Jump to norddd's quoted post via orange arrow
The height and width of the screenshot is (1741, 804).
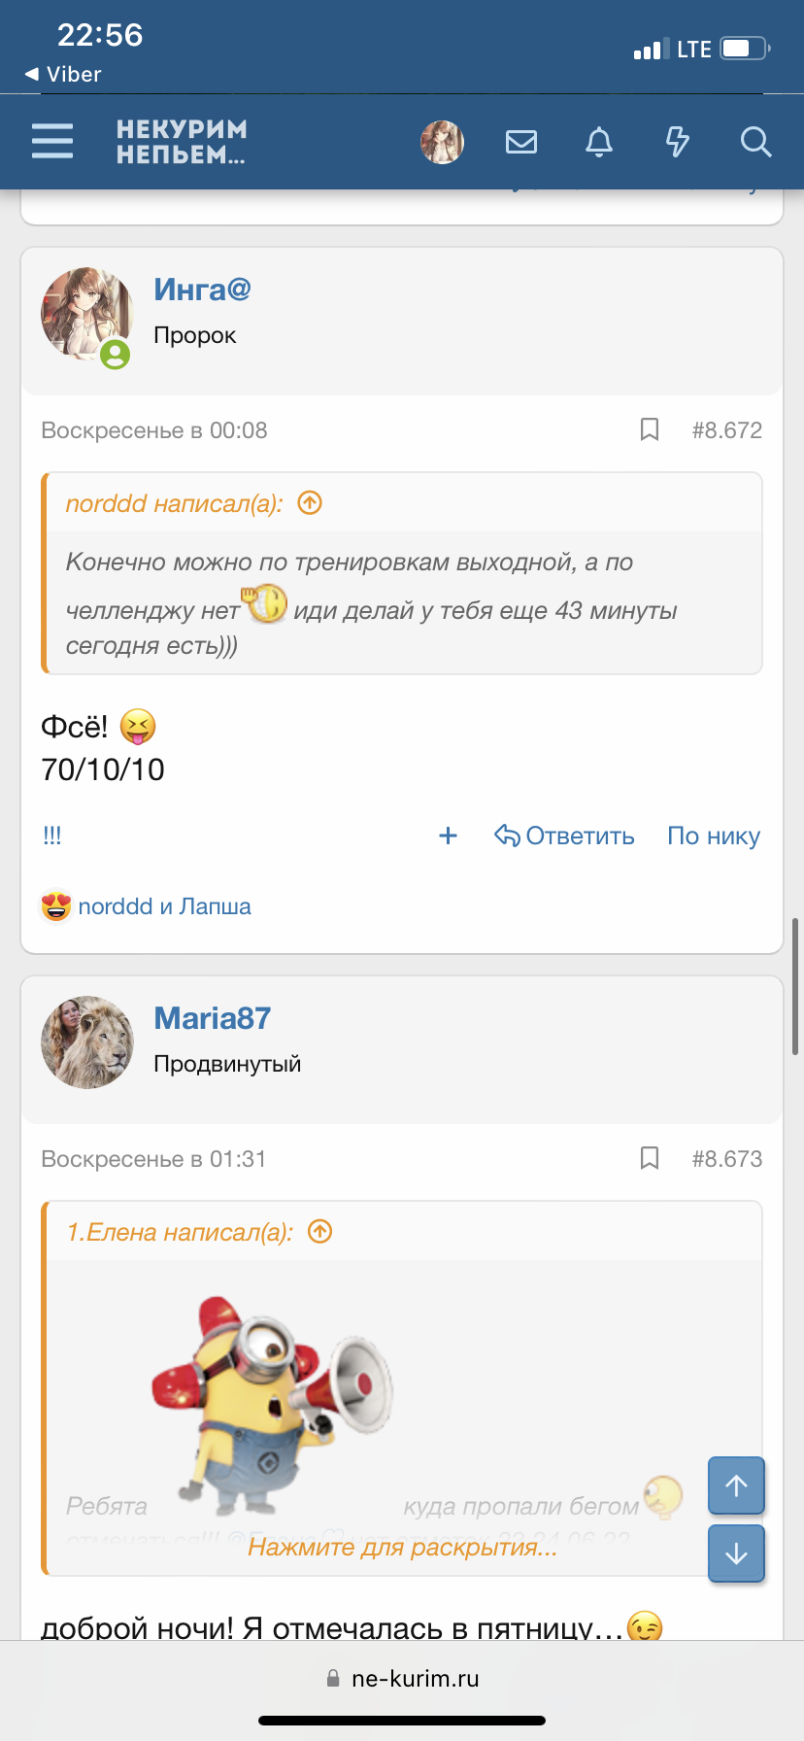(309, 502)
